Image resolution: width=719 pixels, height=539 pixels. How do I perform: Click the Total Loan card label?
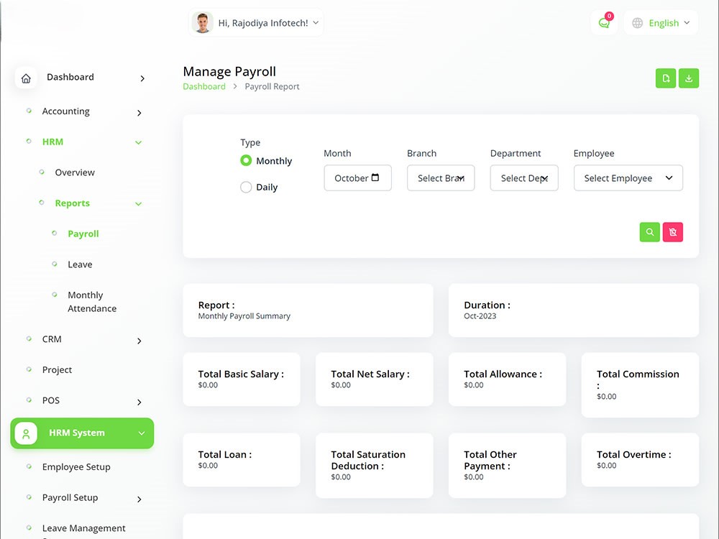pos(224,455)
